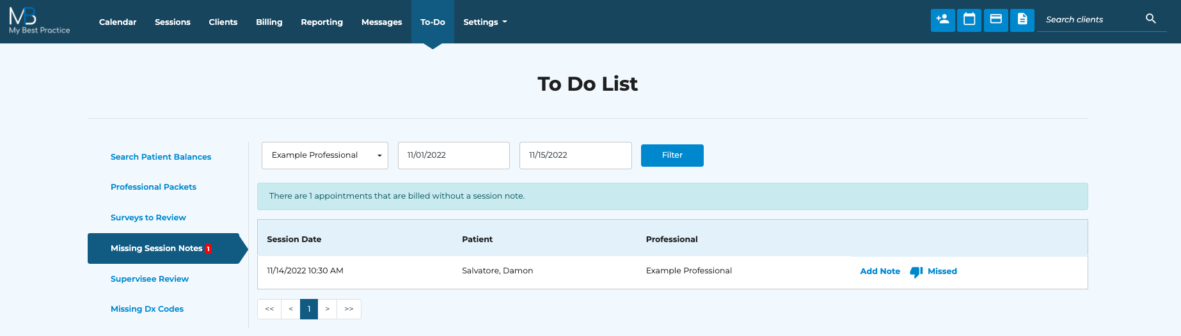Image resolution: width=1181 pixels, height=336 pixels.
Task: Click the session date 11/14/2022 10:30 AM
Action: pyautogui.click(x=305, y=271)
